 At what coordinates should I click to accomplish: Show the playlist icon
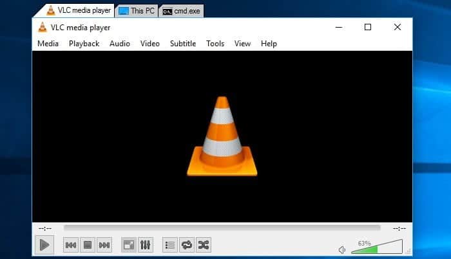tap(169, 245)
